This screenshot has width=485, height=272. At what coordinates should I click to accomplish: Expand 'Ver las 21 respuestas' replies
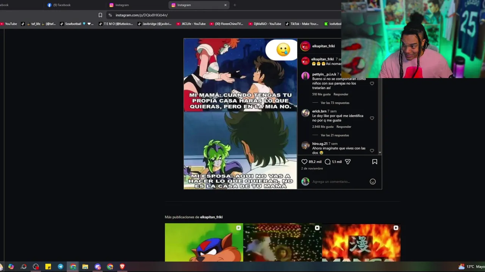pos(335,135)
